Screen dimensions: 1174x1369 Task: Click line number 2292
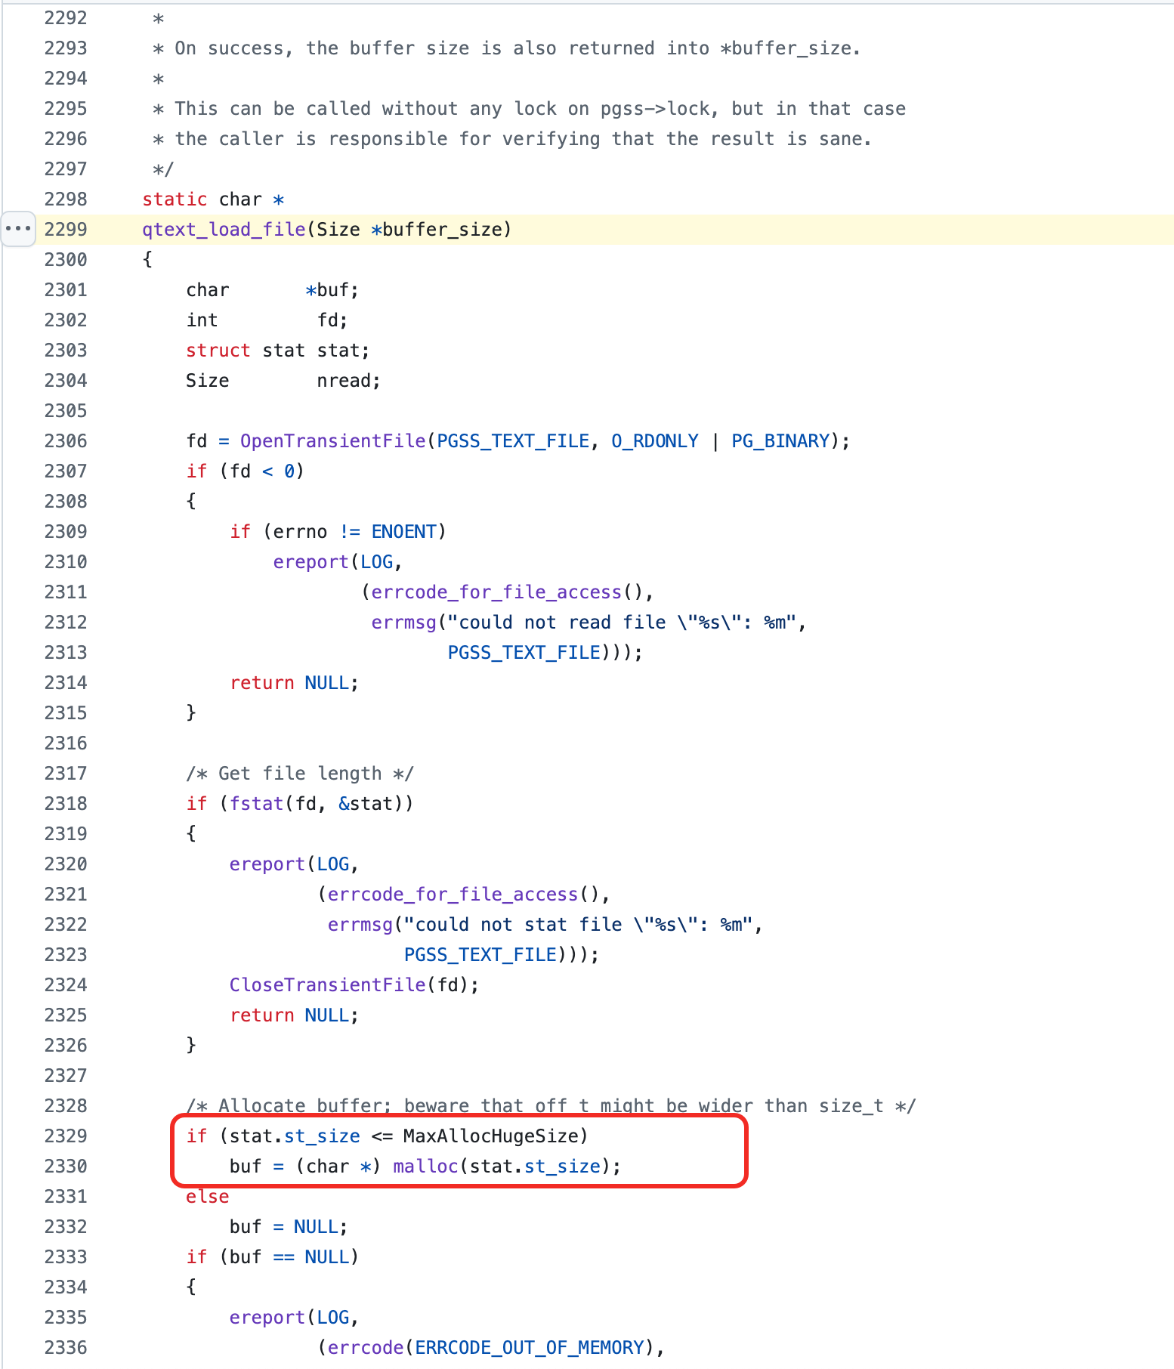coord(66,17)
